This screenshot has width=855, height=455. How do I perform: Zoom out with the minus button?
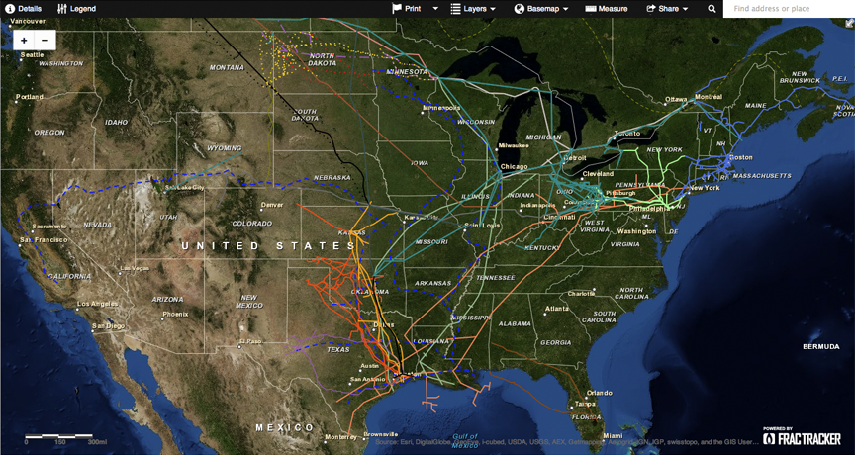(x=45, y=41)
